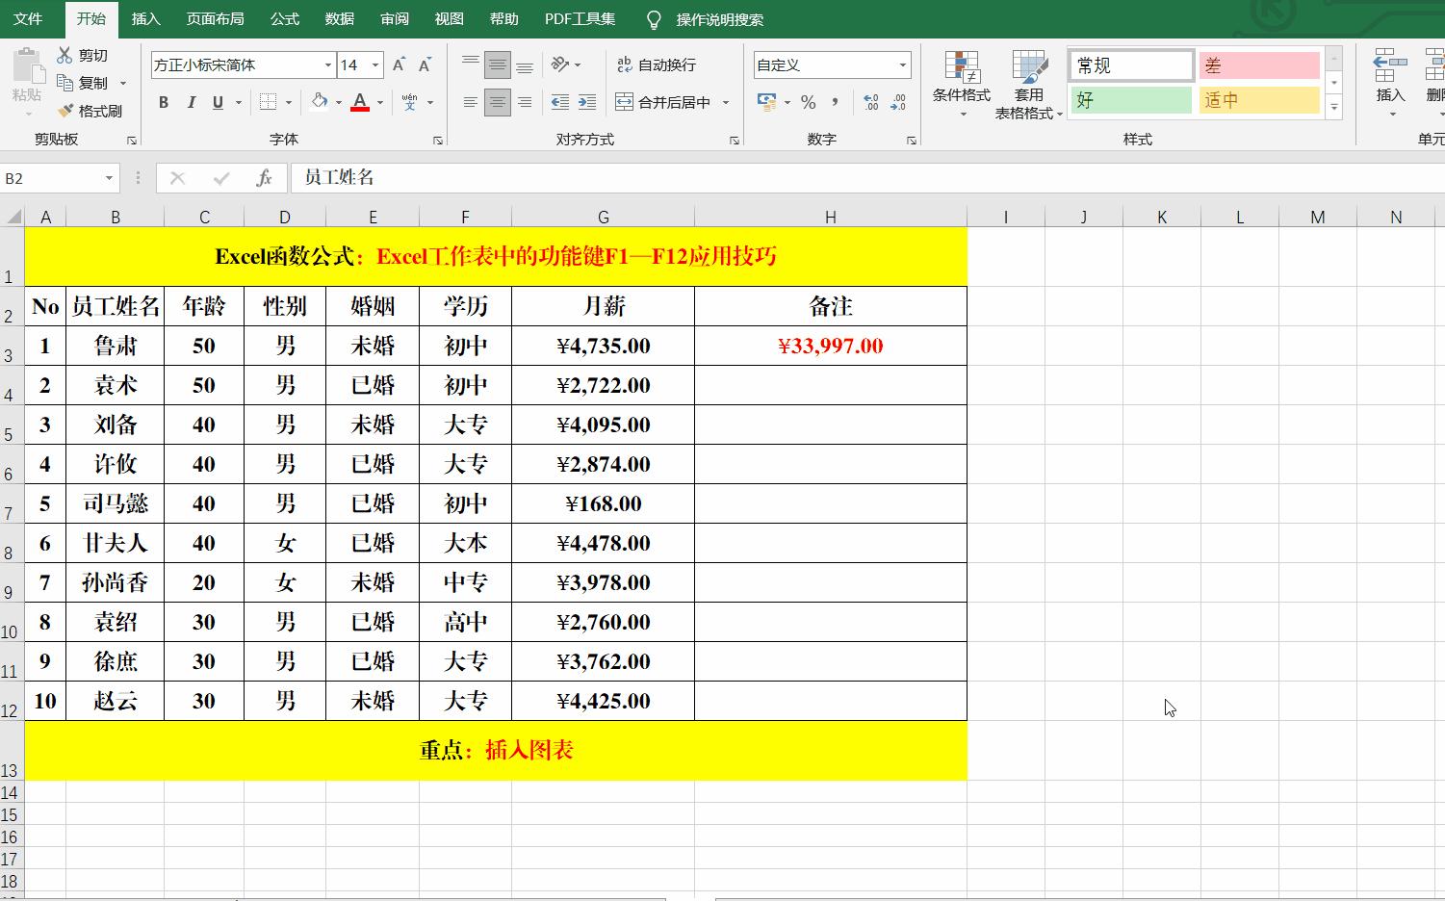Toggle italic formatting

(191, 101)
